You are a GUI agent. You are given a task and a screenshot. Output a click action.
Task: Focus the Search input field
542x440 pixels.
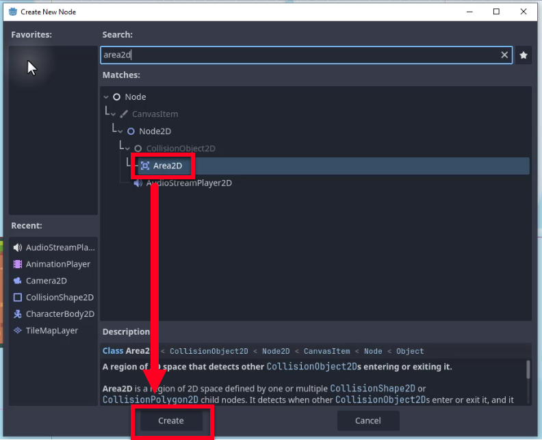point(307,55)
